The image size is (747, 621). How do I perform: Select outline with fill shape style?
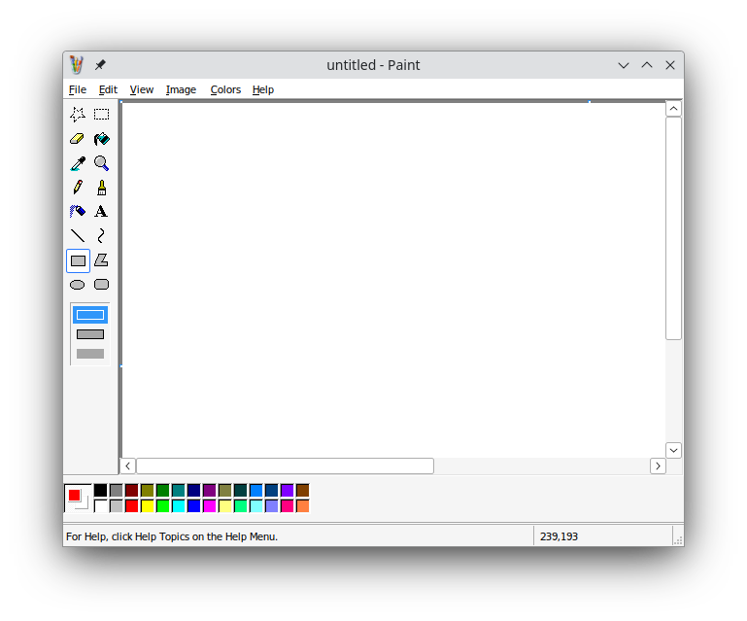[90, 334]
